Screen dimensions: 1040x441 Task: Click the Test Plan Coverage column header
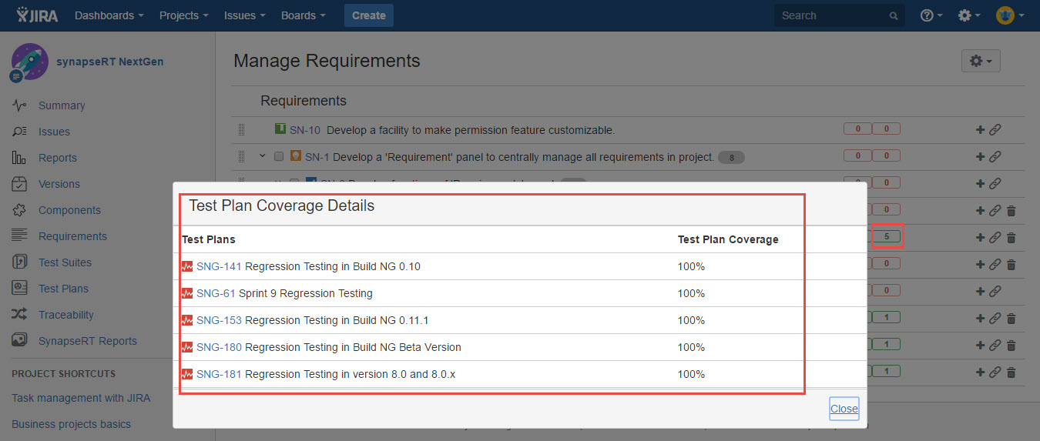pos(728,239)
